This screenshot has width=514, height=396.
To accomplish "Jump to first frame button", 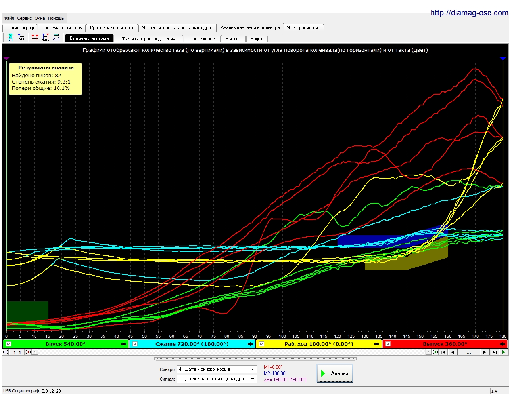I will pos(443,352).
